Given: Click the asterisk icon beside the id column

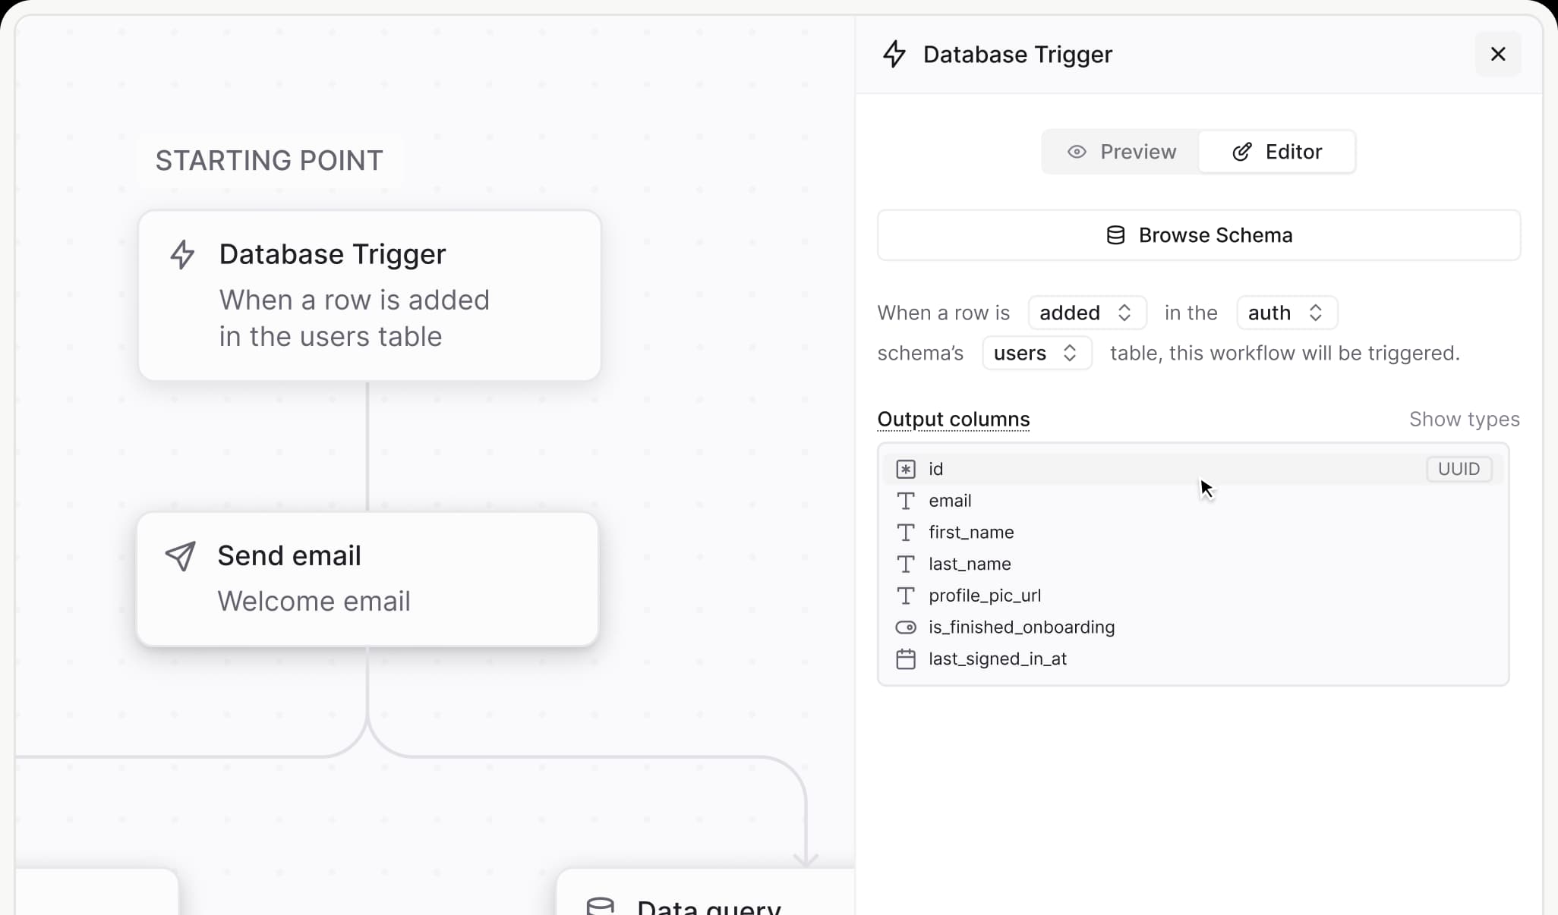Looking at the screenshot, I should click(x=905, y=469).
